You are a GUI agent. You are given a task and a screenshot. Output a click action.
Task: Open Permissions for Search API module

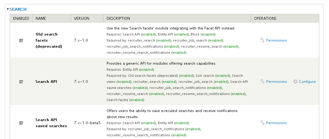pos(276,82)
